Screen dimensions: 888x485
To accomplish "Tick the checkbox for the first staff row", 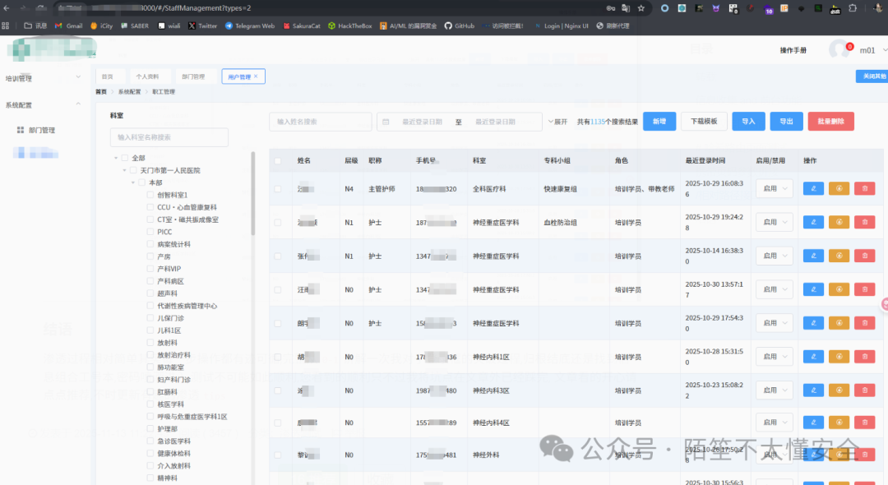I will point(279,187).
